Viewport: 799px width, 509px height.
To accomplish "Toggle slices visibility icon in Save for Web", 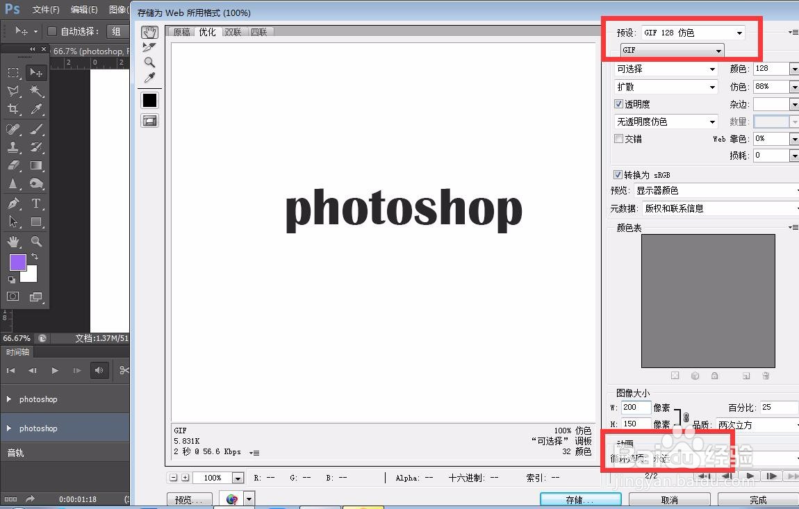I will click(149, 121).
